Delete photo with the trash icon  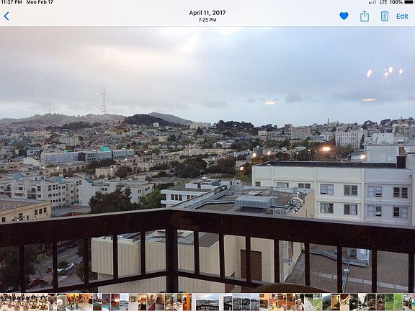point(384,16)
